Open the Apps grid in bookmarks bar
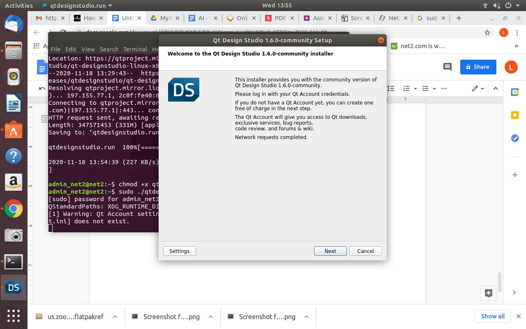The image size is (526, 329). [37, 46]
